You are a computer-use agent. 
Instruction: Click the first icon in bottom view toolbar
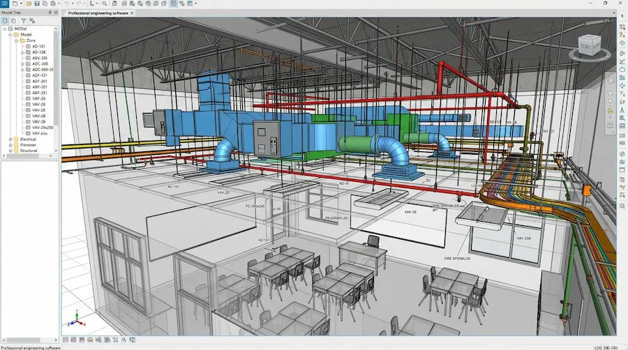click(x=66, y=340)
